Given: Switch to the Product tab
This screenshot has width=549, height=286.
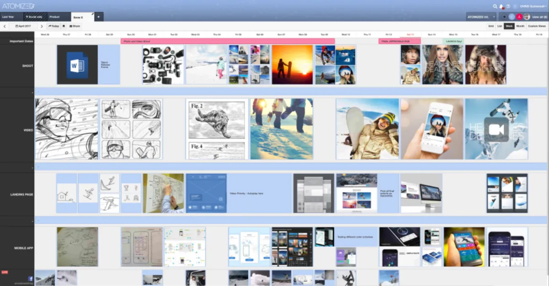Looking at the screenshot, I should [59, 17].
